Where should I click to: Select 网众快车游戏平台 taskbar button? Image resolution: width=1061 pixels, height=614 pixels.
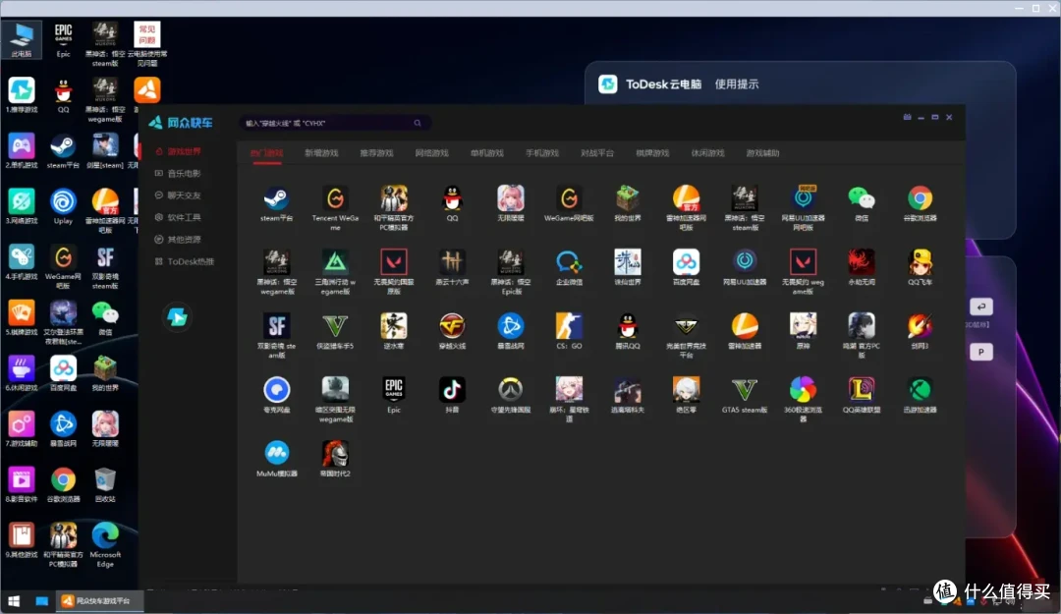(99, 601)
